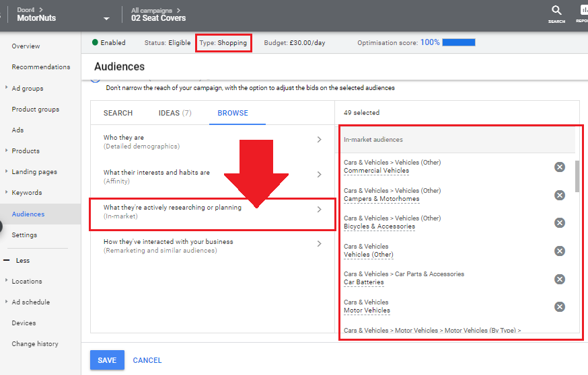Expand Locations in sidebar
This screenshot has height=375, width=588.
pyautogui.click(x=6, y=281)
